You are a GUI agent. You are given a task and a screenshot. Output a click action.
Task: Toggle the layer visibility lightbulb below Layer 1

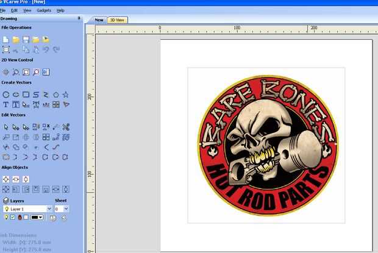click(x=6, y=218)
